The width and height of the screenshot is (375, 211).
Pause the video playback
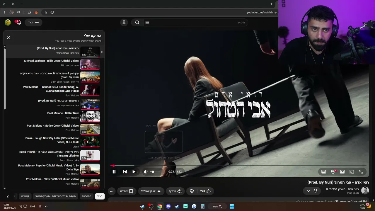114,172
